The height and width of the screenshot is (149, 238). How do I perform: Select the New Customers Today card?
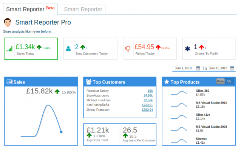(90, 49)
